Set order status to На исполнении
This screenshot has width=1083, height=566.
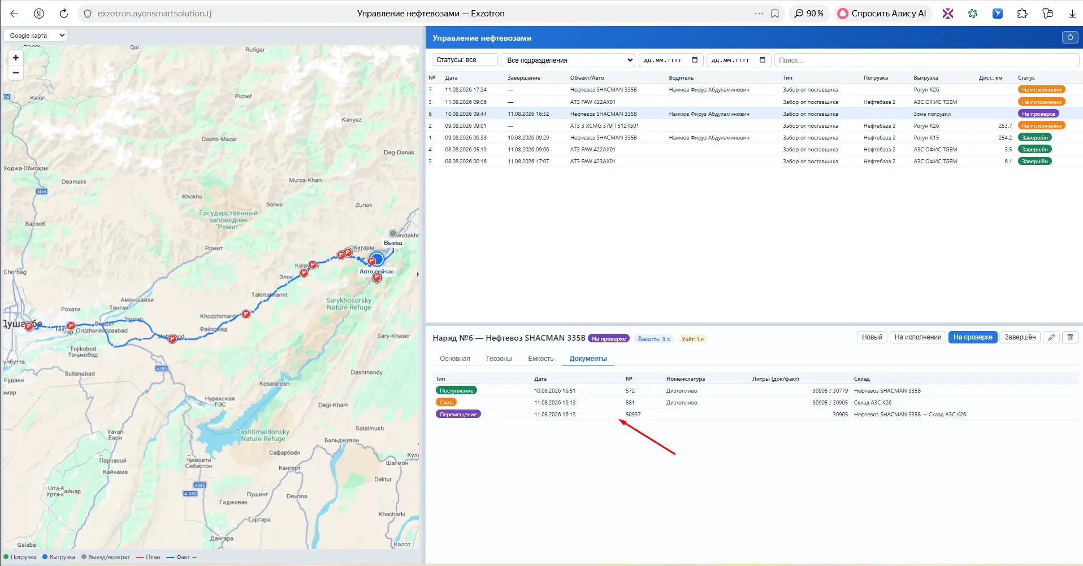tap(918, 337)
